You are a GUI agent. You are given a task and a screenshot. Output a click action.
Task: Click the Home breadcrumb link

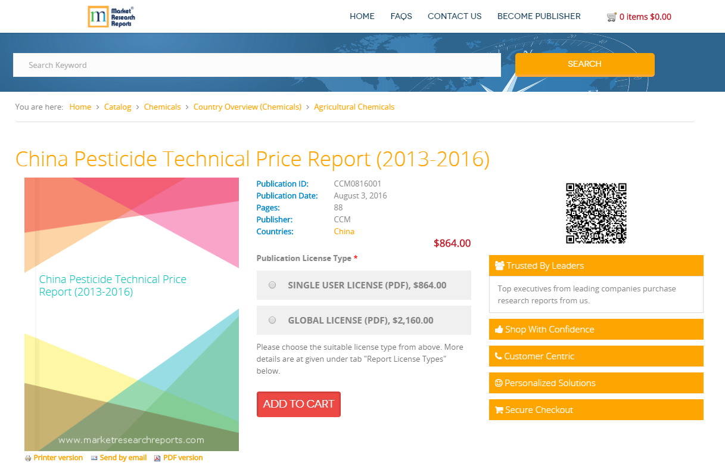tap(80, 107)
